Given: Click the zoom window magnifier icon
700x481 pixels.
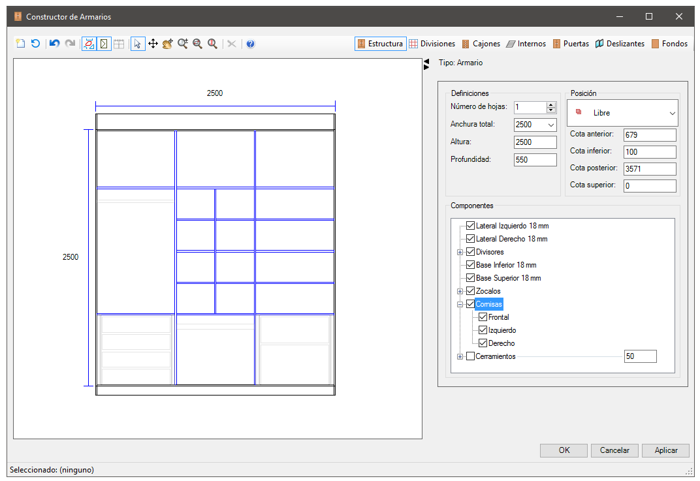Looking at the screenshot, I should pyautogui.click(x=197, y=43).
